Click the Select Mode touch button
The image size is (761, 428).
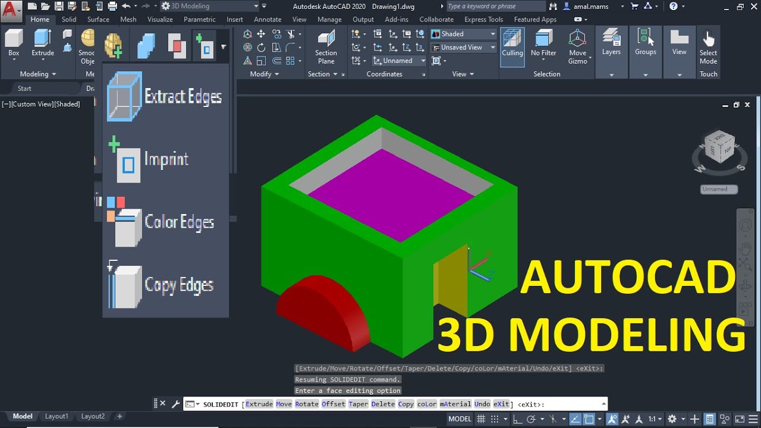coord(708,48)
